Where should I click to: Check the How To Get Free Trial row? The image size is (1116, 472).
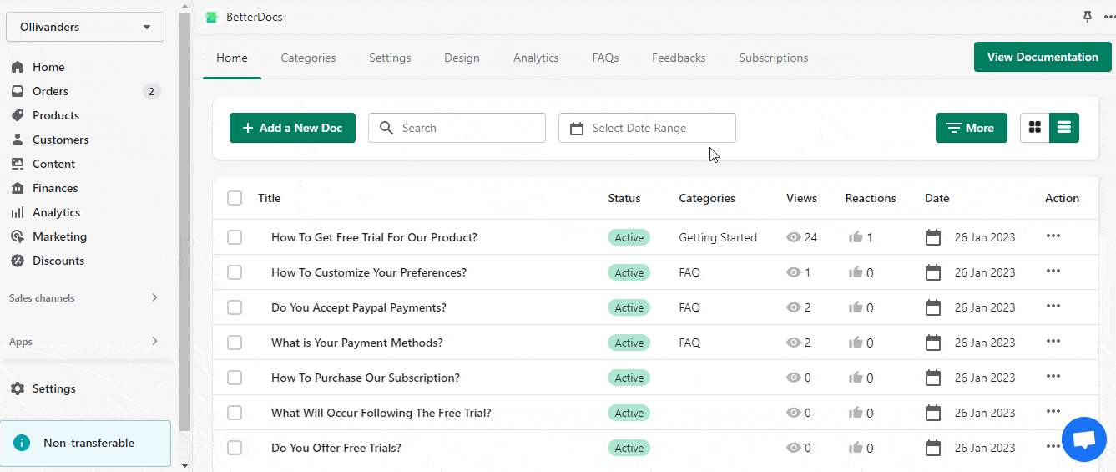coord(235,237)
